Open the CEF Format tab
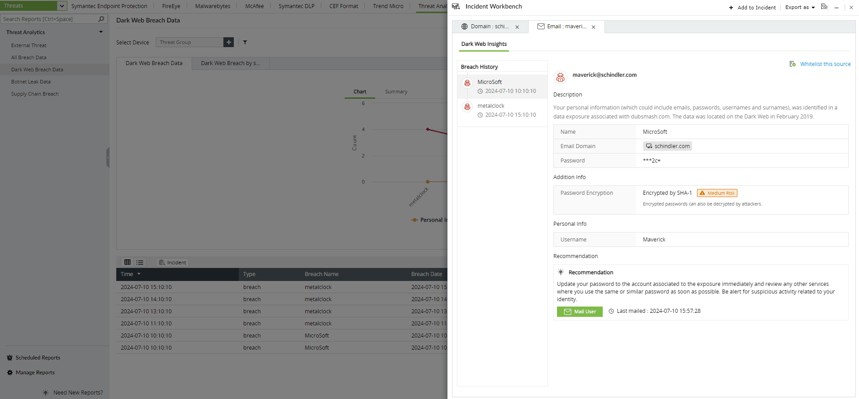 click(x=344, y=6)
